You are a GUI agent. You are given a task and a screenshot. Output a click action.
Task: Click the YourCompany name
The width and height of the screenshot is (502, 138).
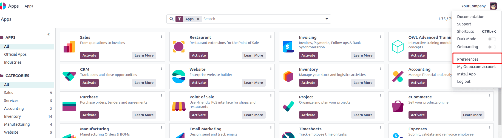473,6
